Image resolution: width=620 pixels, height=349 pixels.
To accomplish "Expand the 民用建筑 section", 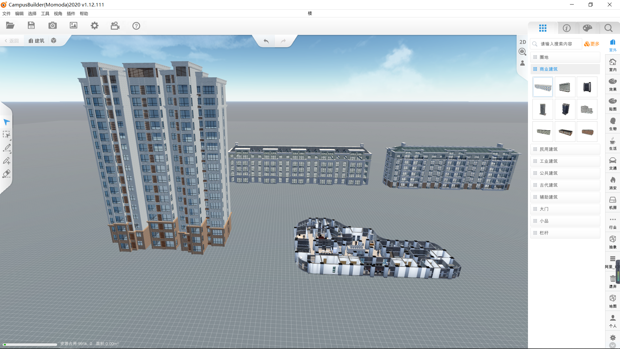I will point(565,149).
